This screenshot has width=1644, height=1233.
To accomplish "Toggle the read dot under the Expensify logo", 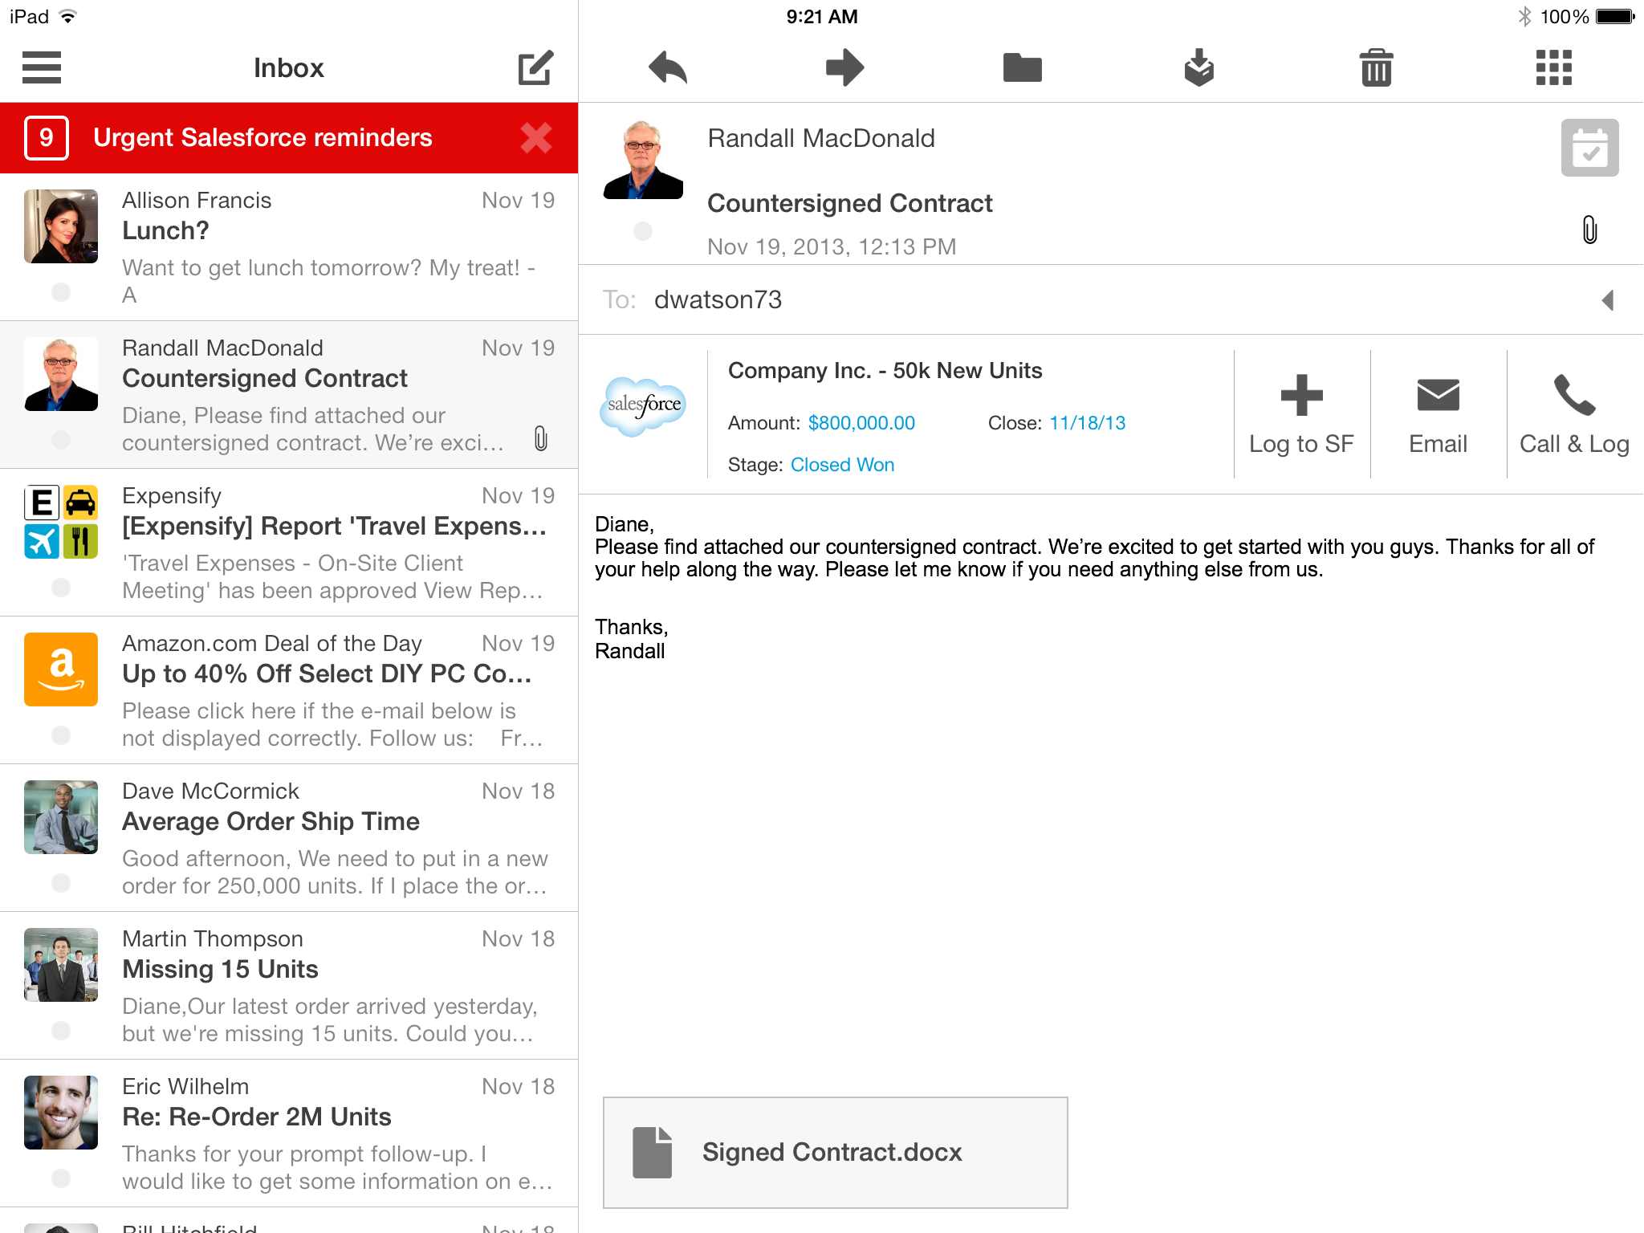I will (x=61, y=588).
